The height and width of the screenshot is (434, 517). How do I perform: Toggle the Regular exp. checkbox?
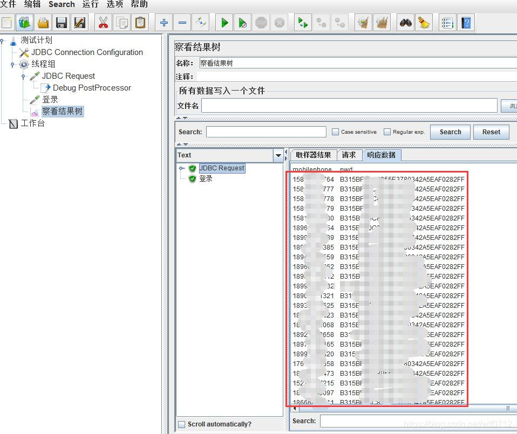pos(387,132)
